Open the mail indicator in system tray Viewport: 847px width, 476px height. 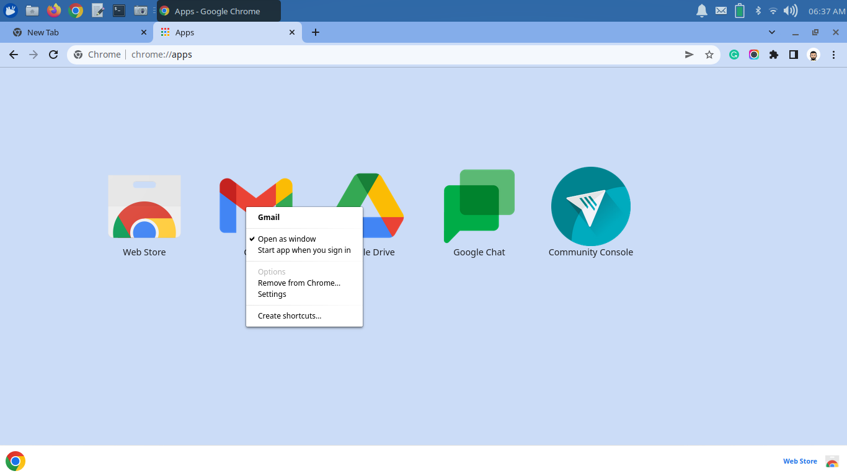tap(721, 11)
